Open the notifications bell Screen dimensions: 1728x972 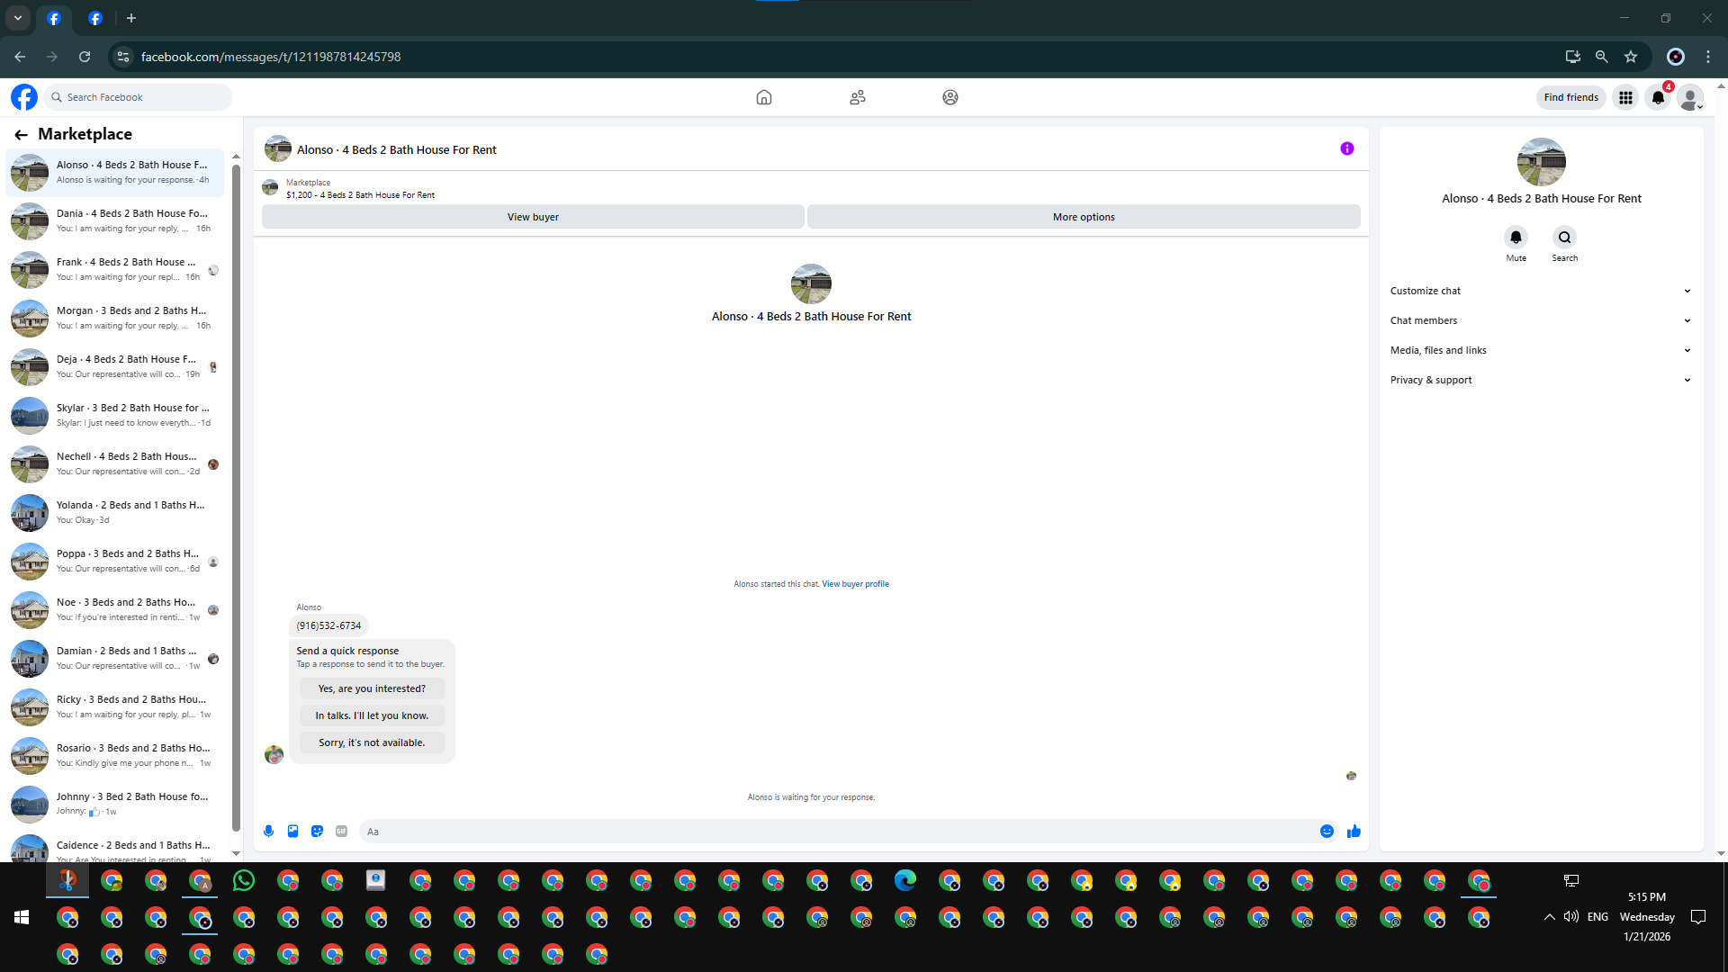point(1658,97)
